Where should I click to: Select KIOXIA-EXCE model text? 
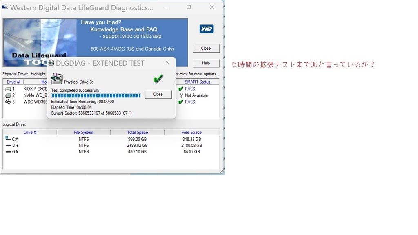(35, 89)
